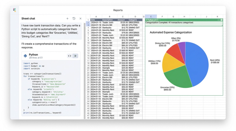Click the app logo in the sidebar
236x131 pixels.
(x=14, y=10)
